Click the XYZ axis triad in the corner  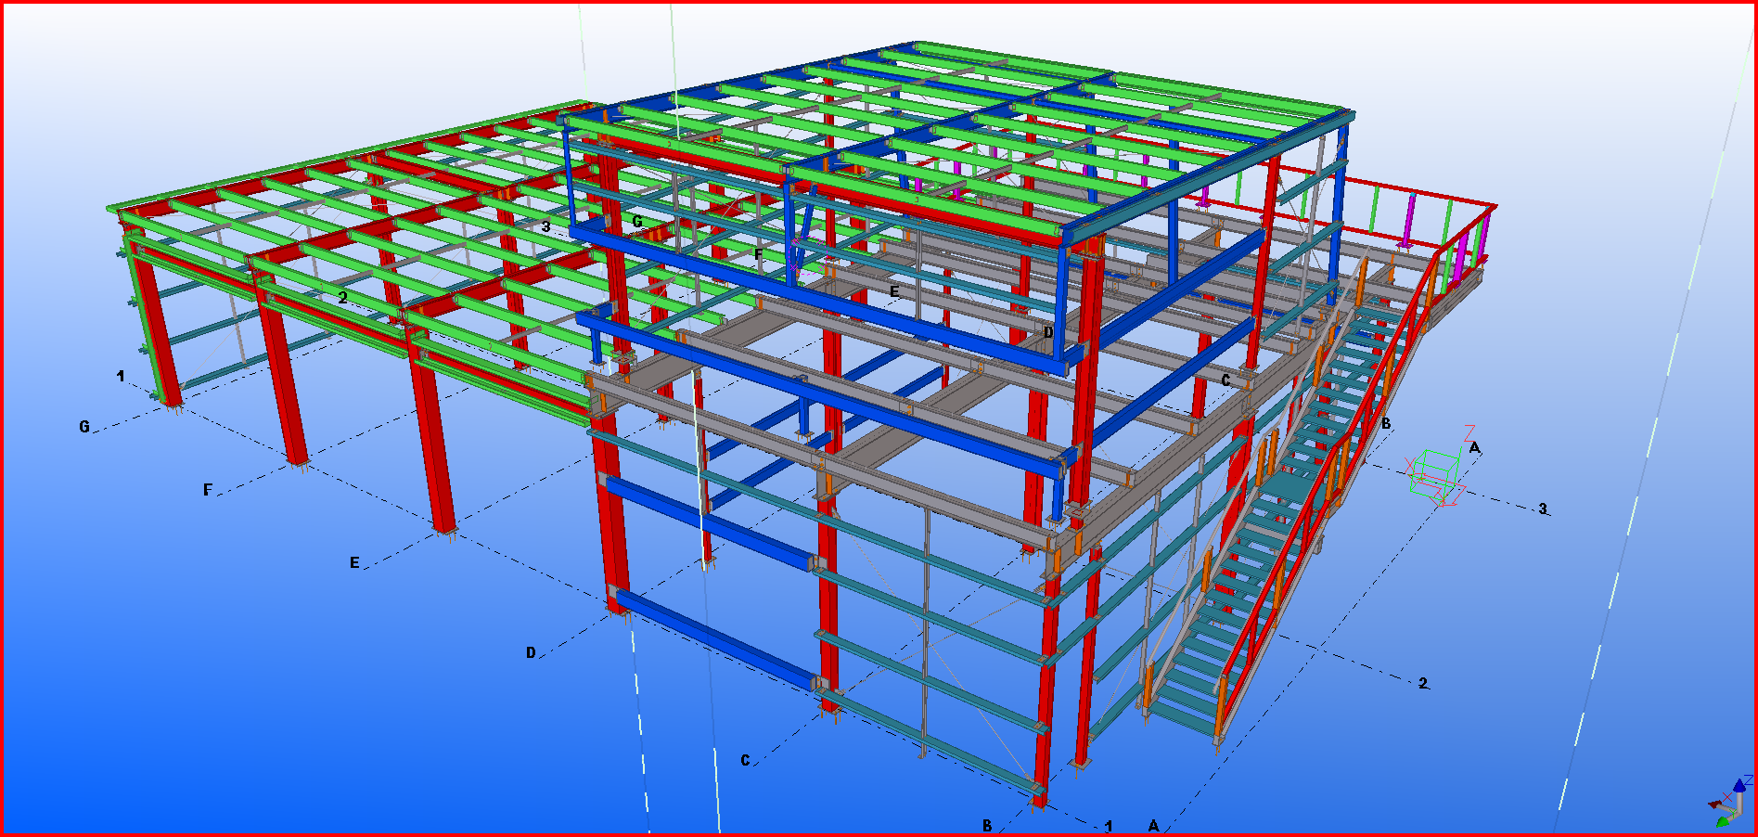[x=1726, y=800]
